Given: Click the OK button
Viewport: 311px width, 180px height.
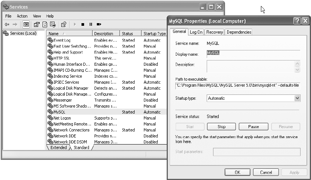Looking at the screenshot, I should coord(237,172).
